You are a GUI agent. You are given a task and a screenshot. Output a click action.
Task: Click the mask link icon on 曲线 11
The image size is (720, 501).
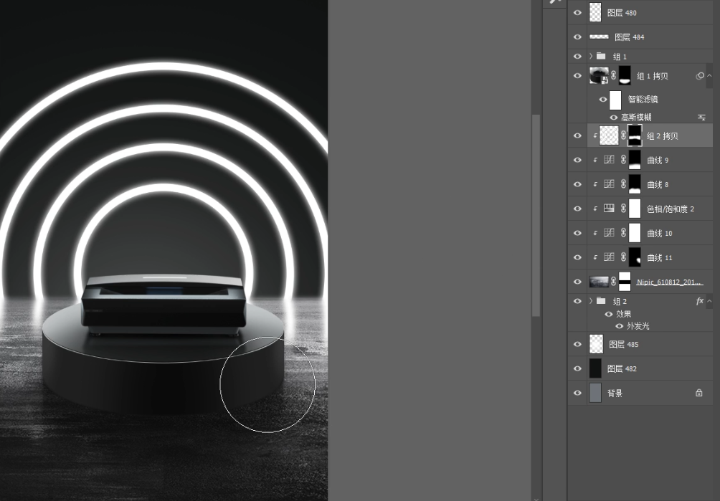pos(624,257)
